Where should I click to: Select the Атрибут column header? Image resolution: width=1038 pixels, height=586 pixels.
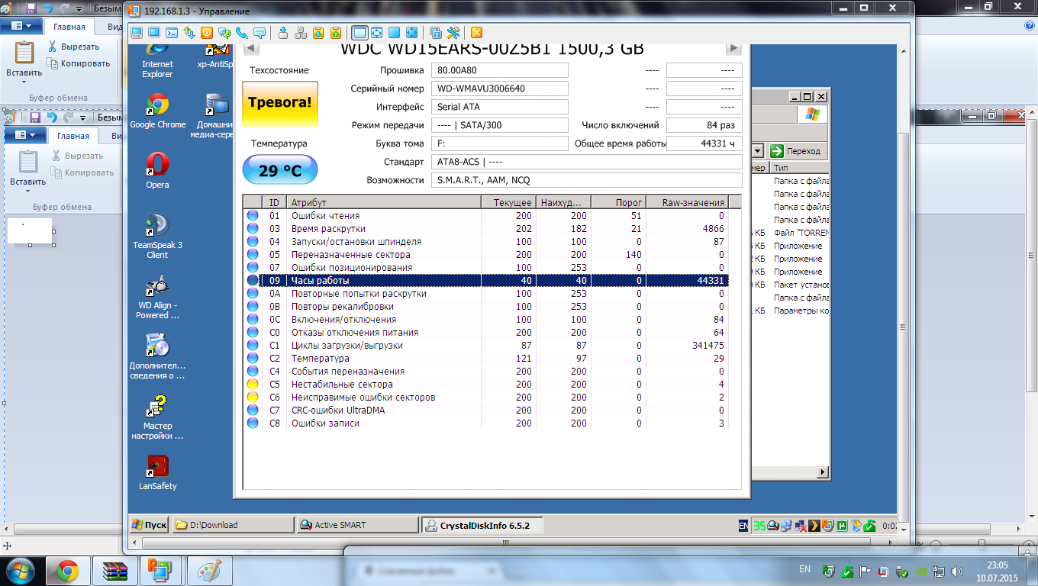click(x=384, y=202)
